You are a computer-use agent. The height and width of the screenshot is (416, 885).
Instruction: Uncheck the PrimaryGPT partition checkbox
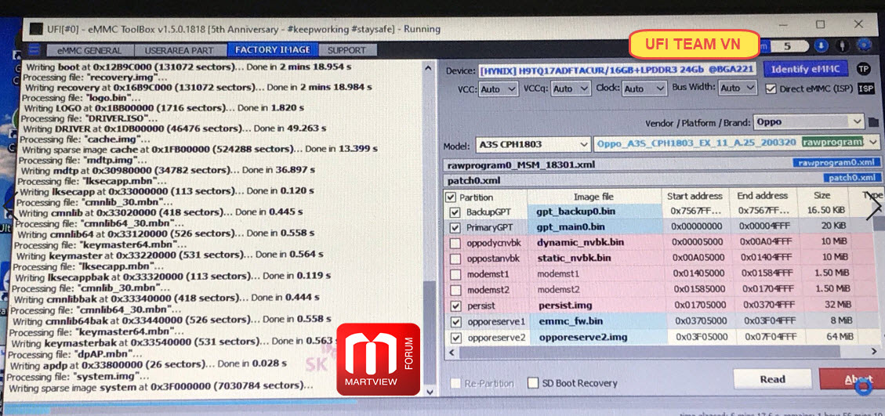click(x=455, y=228)
